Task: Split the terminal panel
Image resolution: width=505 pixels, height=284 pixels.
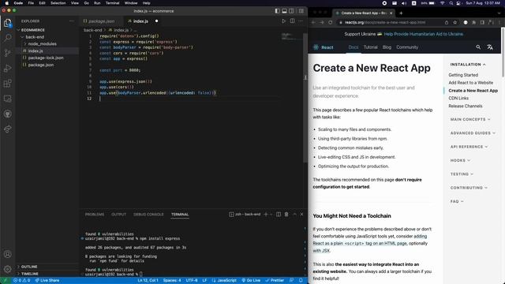Action: click(279, 214)
